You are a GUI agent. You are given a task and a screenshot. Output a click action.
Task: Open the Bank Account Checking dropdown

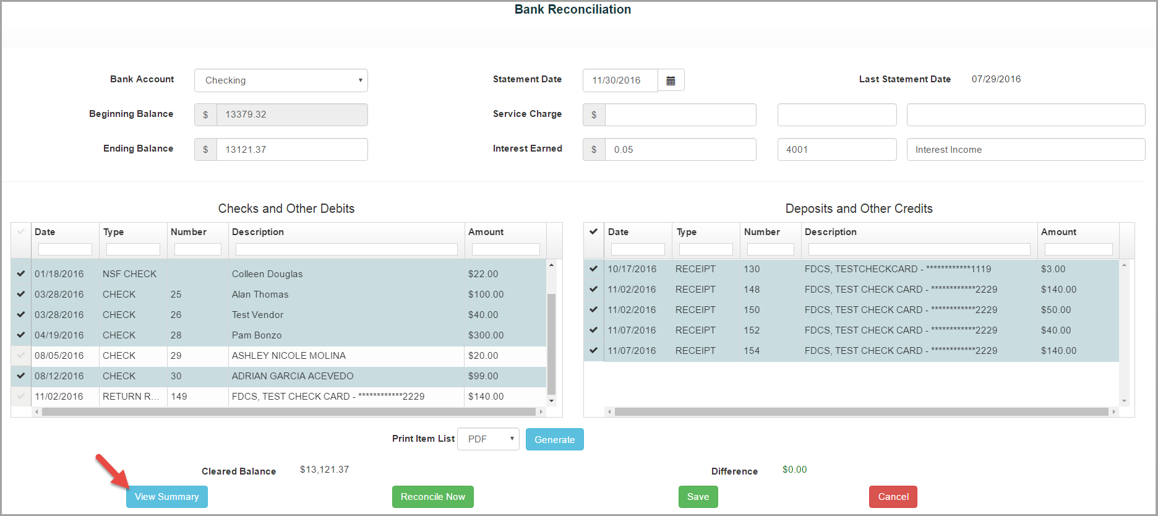point(281,80)
